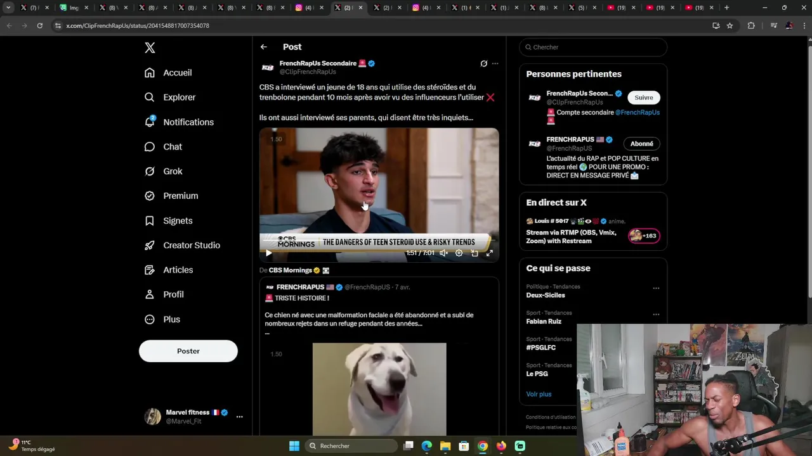
Task: Open Microsoft Store from the taskbar
Action: (464, 446)
